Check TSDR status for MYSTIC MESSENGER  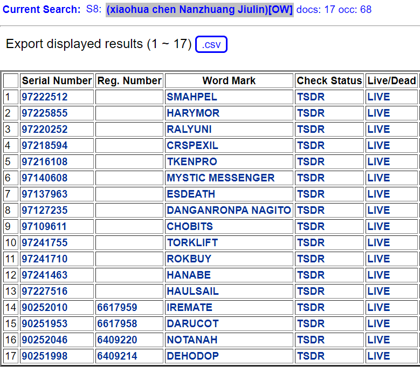coord(311,178)
